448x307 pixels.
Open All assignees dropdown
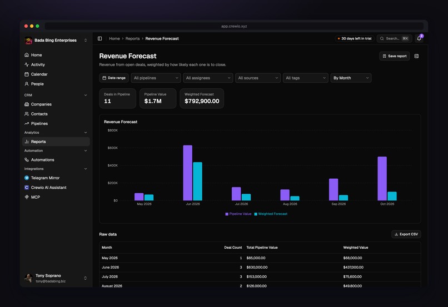[208, 78]
